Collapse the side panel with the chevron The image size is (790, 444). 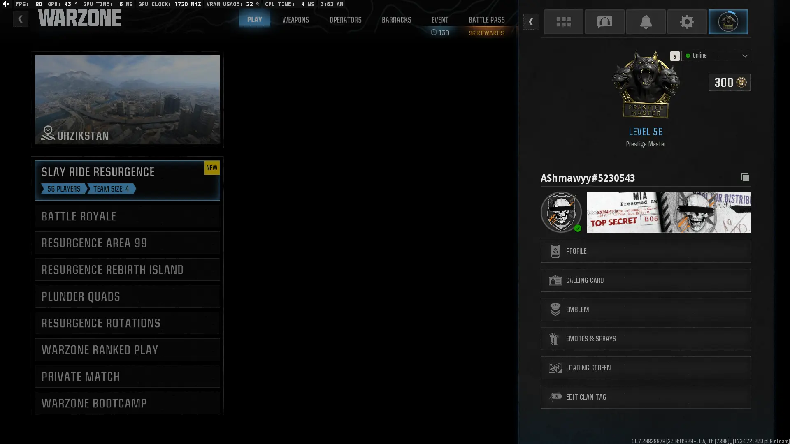click(x=531, y=22)
